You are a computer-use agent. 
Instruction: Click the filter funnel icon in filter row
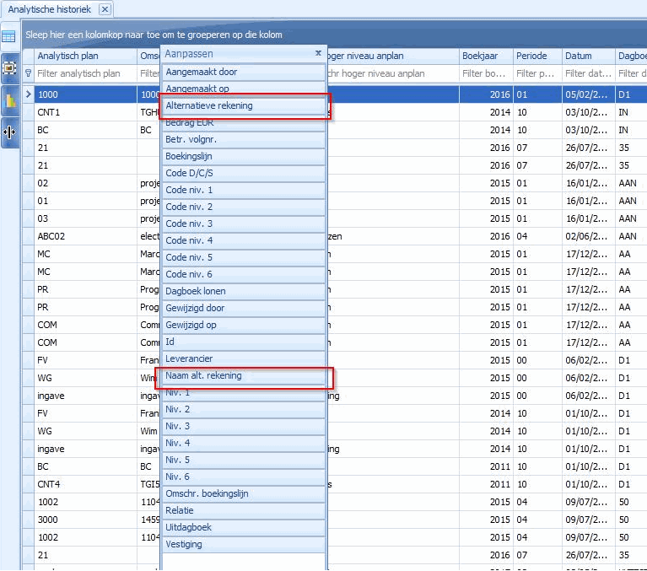coord(28,73)
